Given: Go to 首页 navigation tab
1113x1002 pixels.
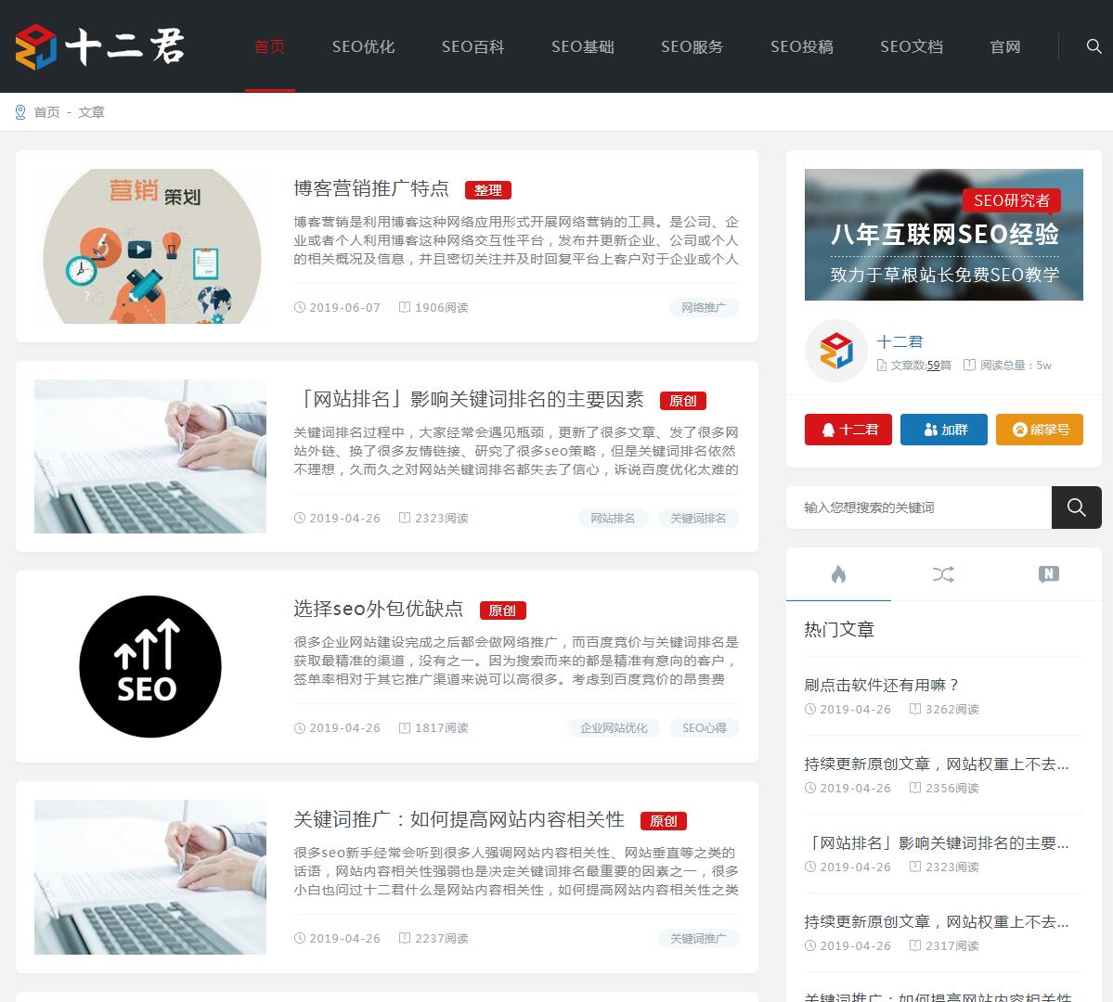Looking at the screenshot, I should click(x=270, y=46).
